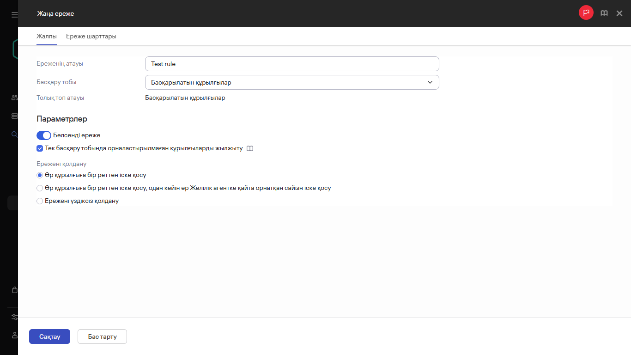Click the user account icon in sidebar
The height and width of the screenshot is (355, 631).
(x=15, y=335)
